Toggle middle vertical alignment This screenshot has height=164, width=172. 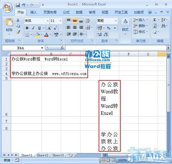[75, 21]
